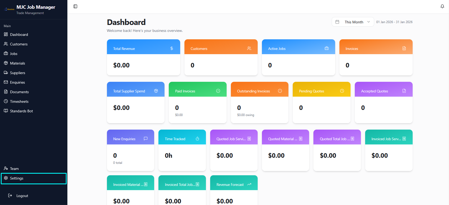Image resolution: width=449 pixels, height=205 pixels.
Task: Open the This Month date range dropdown
Action: coord(353,22)
